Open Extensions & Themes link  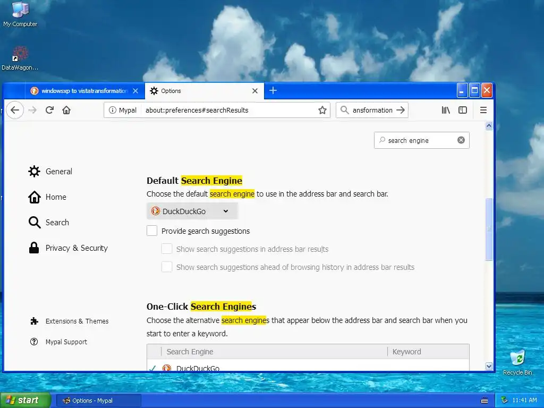coord(70,321)
